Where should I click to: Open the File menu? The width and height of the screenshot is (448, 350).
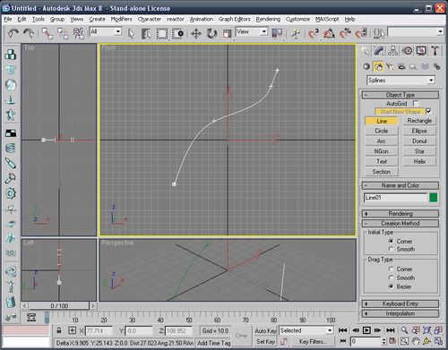coord(8,20)
